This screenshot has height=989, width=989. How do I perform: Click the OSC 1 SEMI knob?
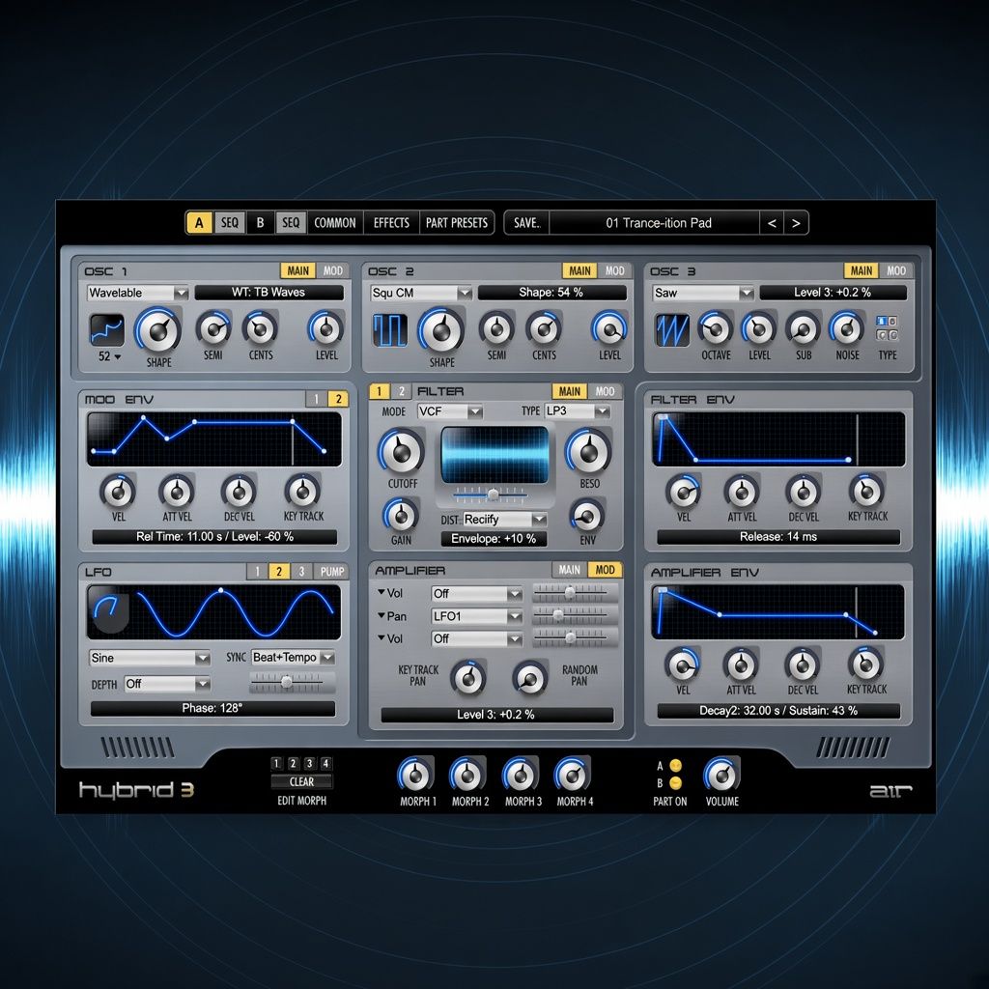point(213,328)
